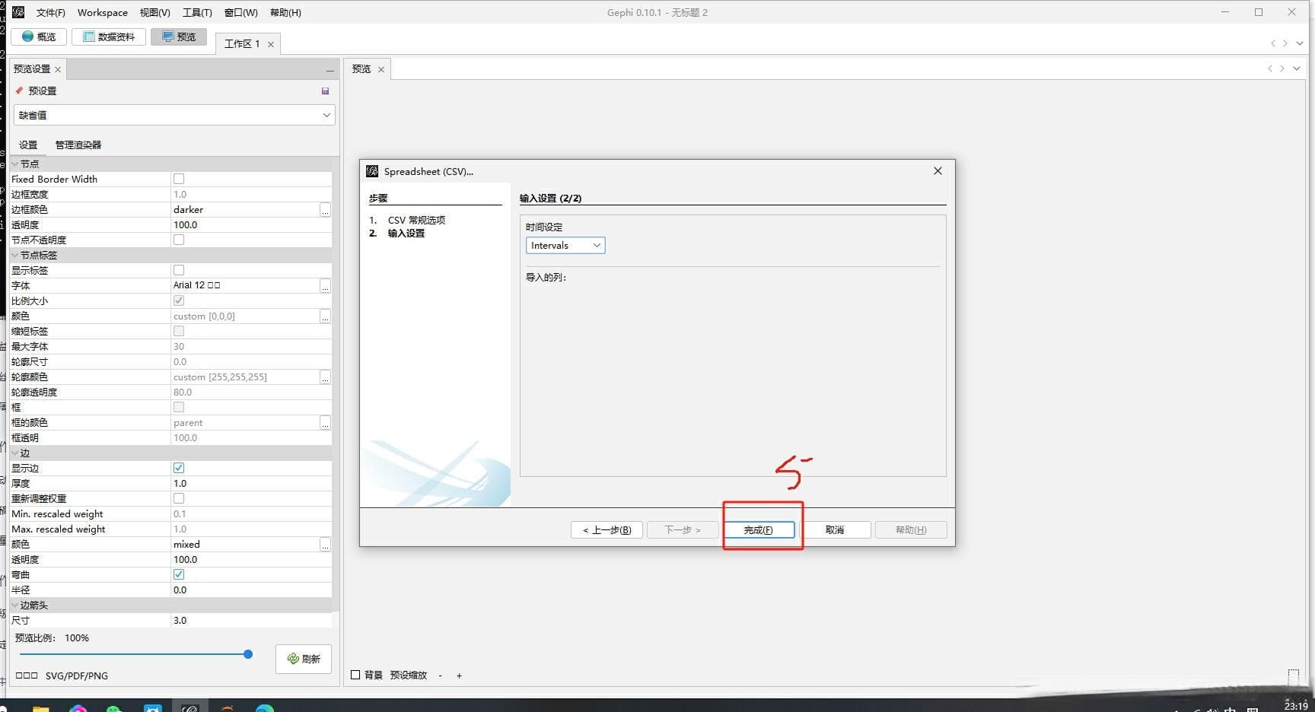The image size is (1315, 712).
Task: Switch to the 管理渲染器 tab
Action: [78, 145]
